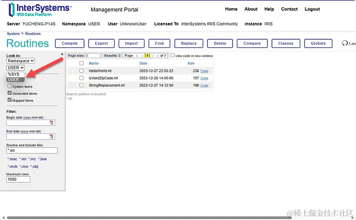The width and height of the screenshot is (356, 220).
Task: Toggle the select-all header checkbox
Action: (82, 63)
